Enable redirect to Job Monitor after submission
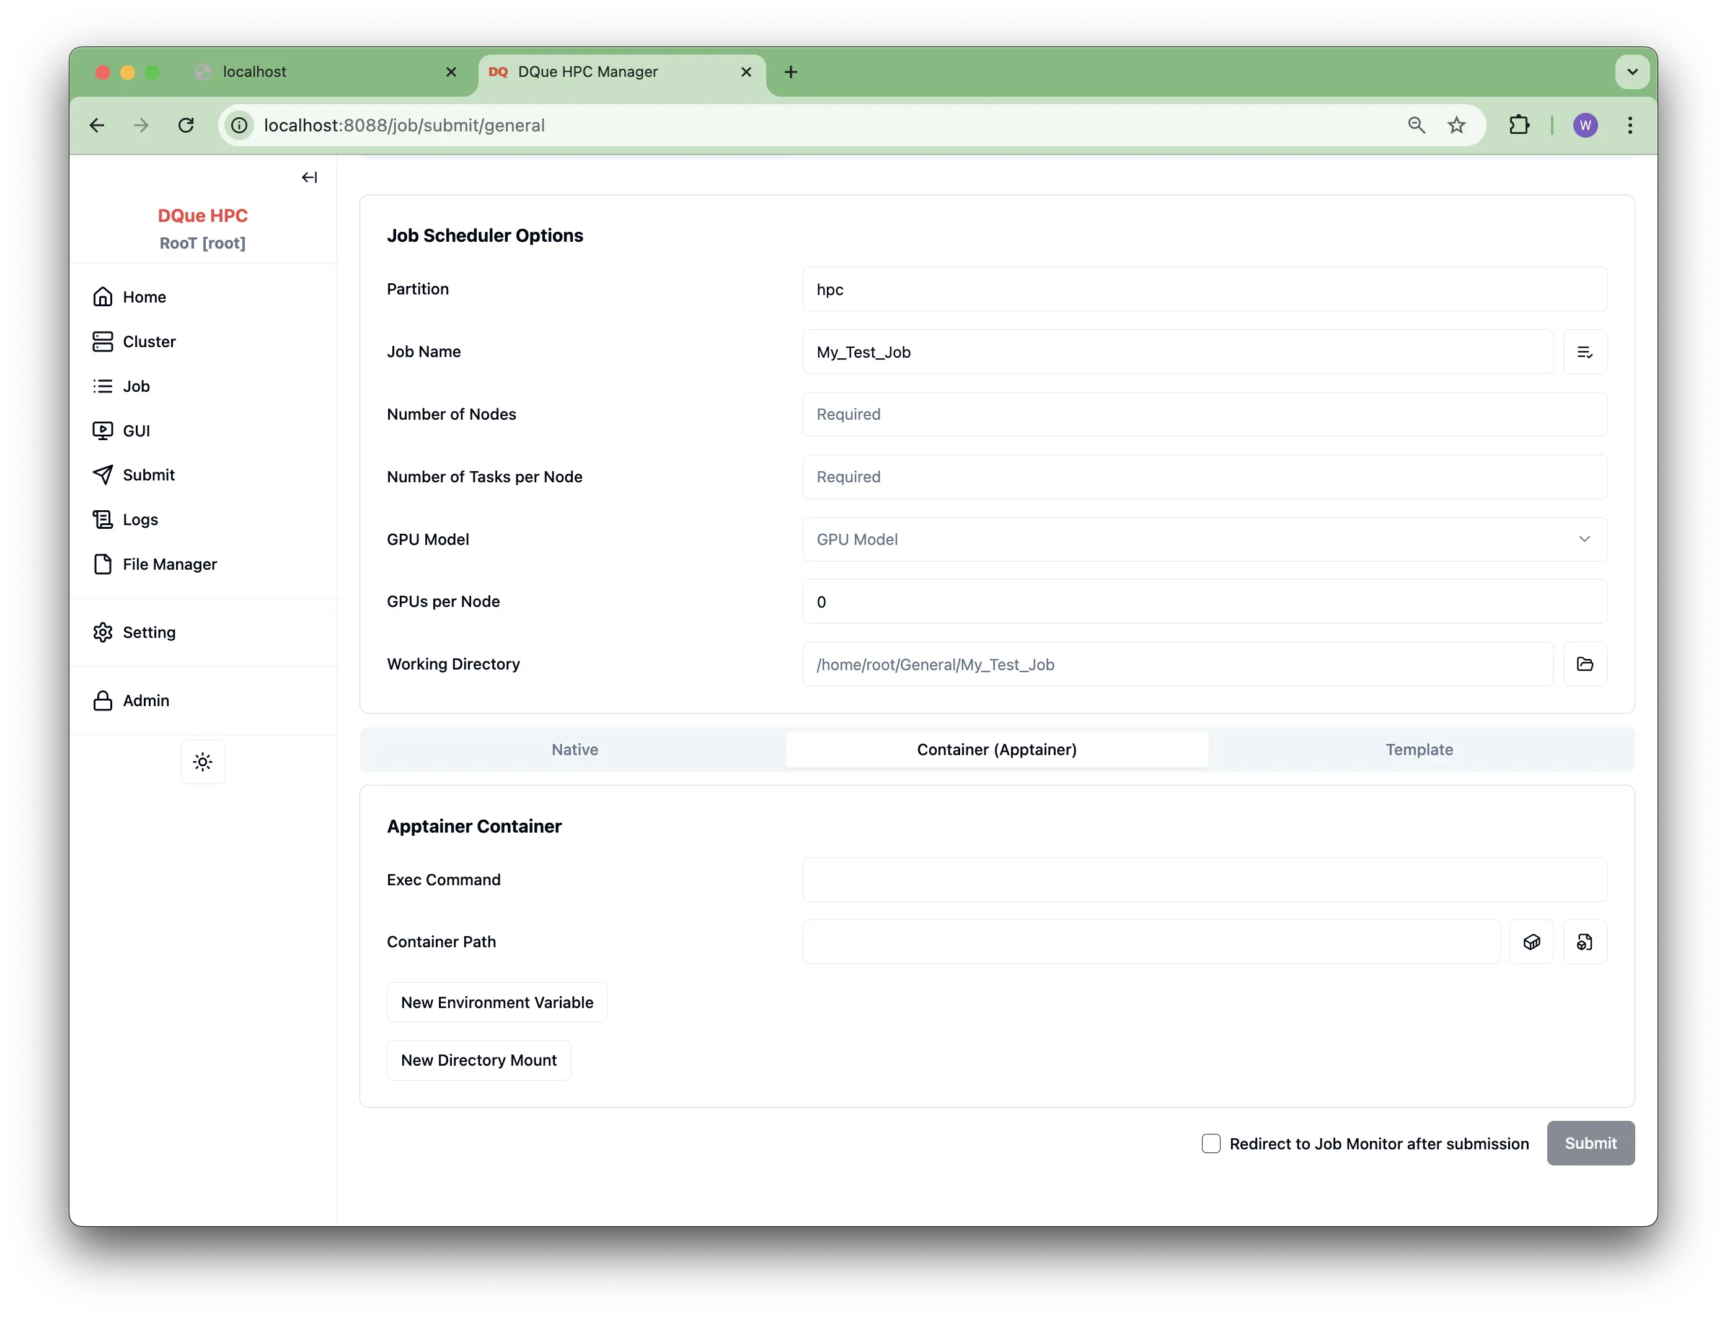 pos(1211,1144)
